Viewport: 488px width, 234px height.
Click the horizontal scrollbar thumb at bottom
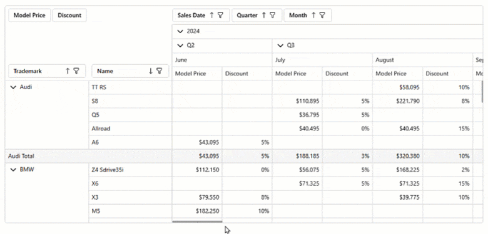[x=197, y=222]
